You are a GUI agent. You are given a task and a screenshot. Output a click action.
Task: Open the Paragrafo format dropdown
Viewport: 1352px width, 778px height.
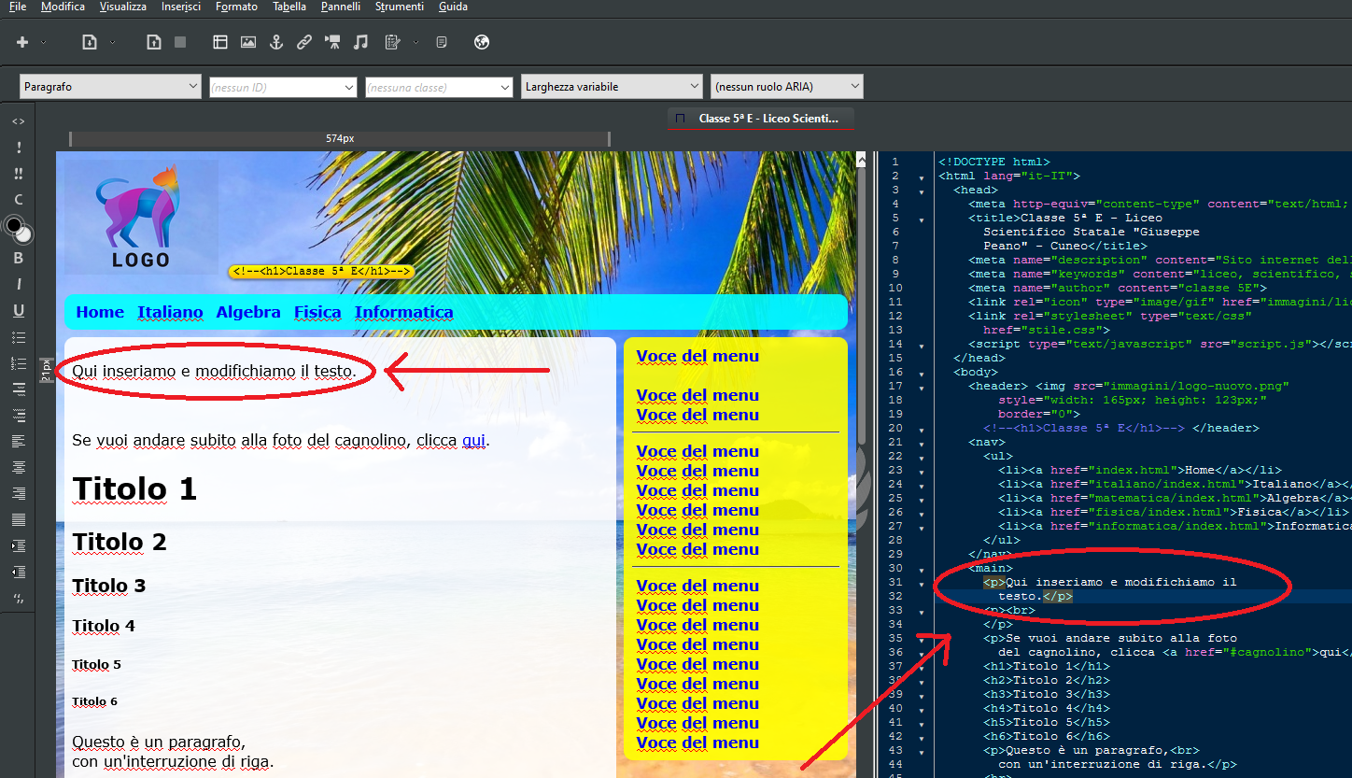point(110,87)
